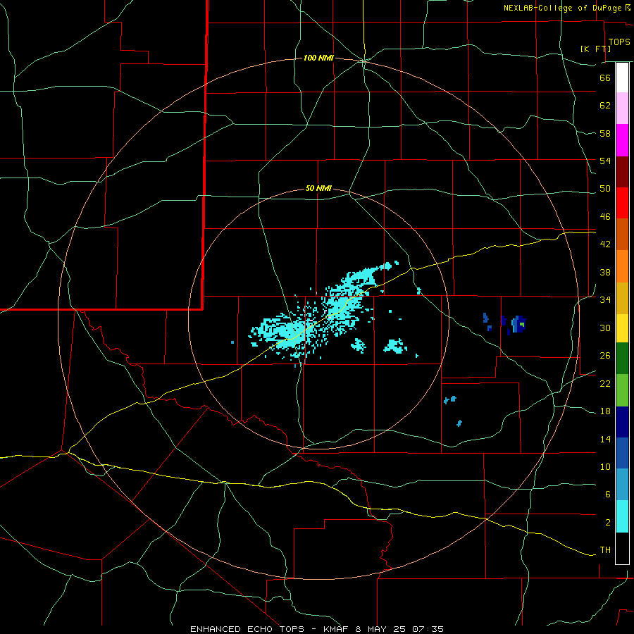Click the "22" scale value
634x634 pixels.
(605, 383)
